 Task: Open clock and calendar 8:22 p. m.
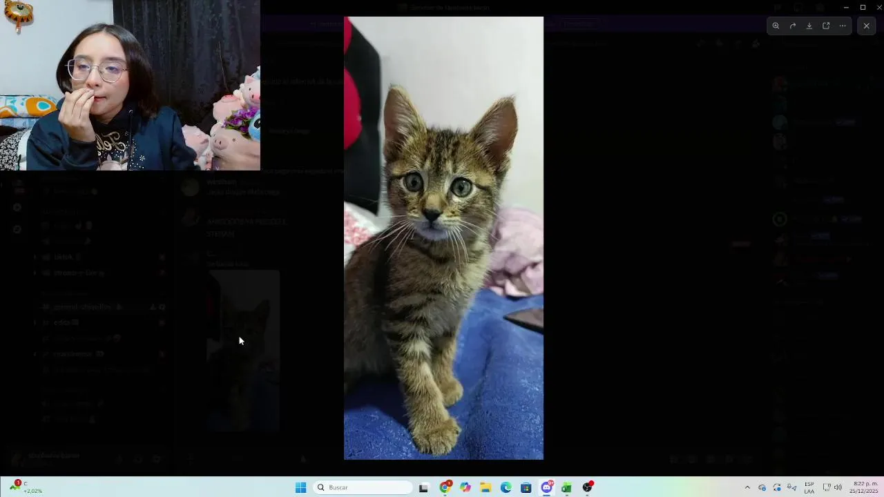865,487
